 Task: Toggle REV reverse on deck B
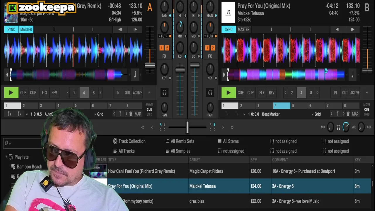pyautogui.click(x=272, y=93)
